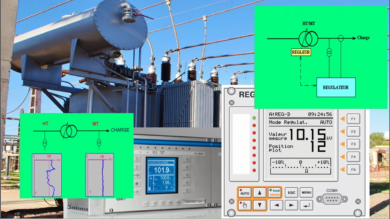This screenshot has width=390, height=219.
Task: Click the Enter return key
Action: 306,206
